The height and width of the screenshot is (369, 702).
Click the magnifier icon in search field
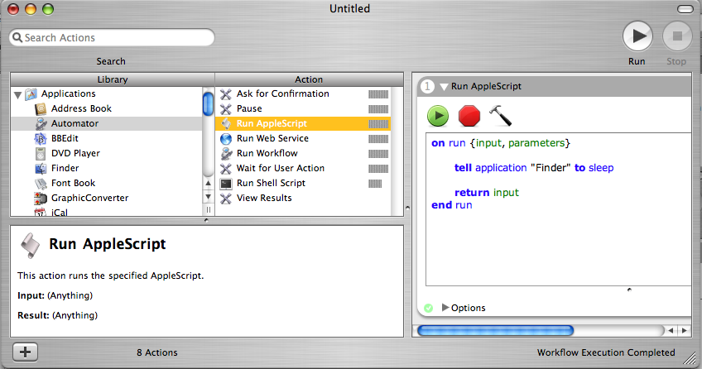17,37
